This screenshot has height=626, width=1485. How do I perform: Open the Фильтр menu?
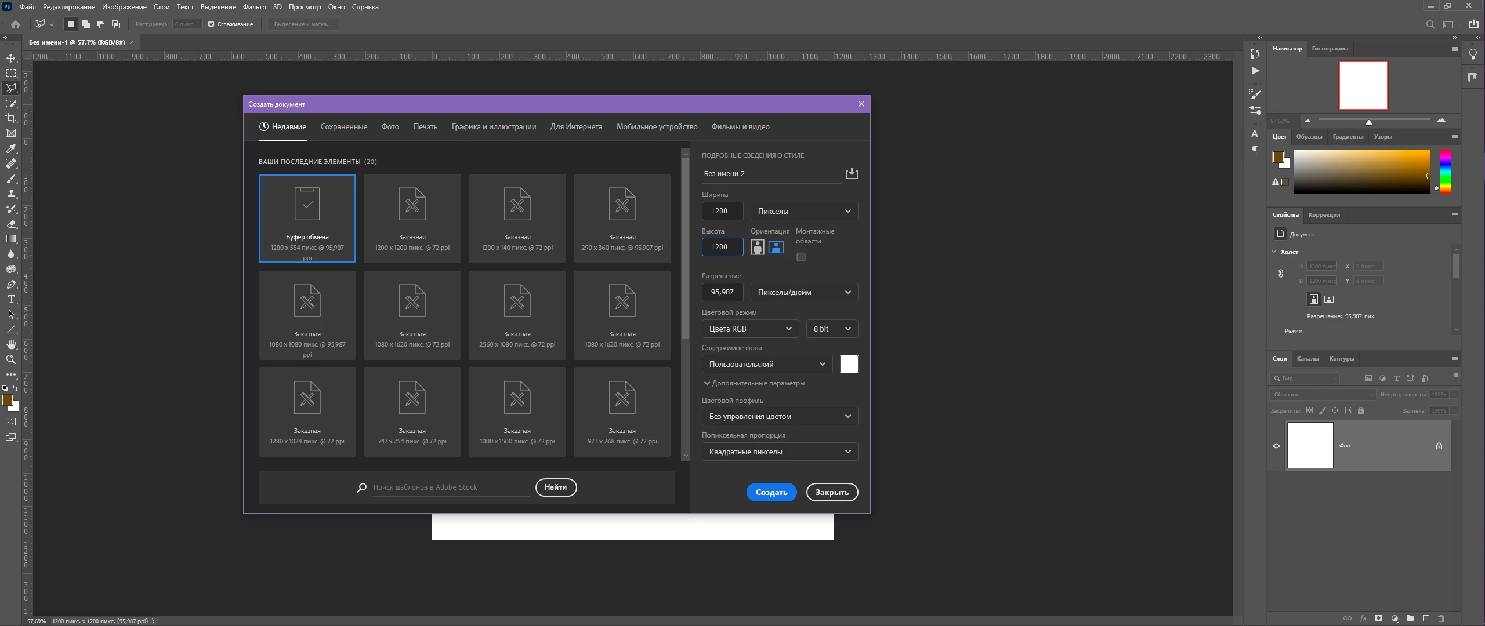tap(254, 7)
